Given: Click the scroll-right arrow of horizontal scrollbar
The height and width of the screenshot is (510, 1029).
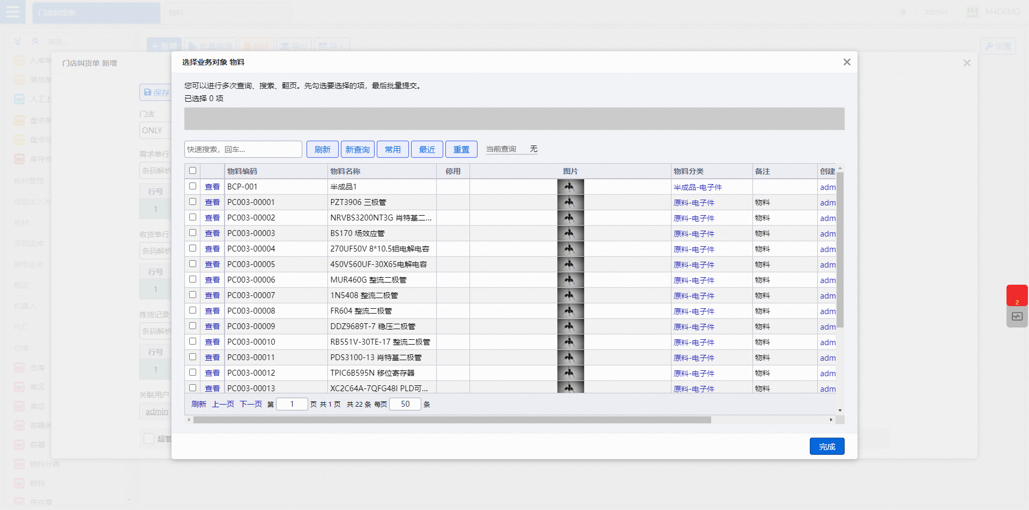Looking at the screenshot, I should 831,420.
